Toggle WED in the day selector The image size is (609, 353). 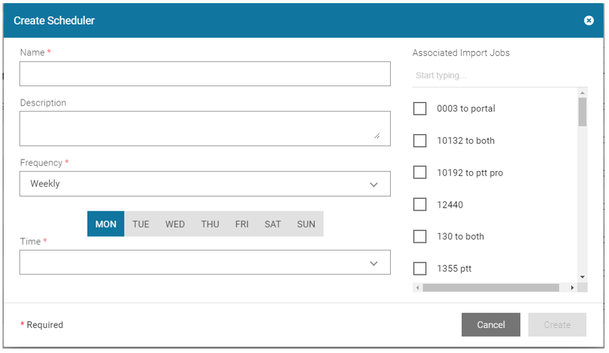click(x=175, y=224)
